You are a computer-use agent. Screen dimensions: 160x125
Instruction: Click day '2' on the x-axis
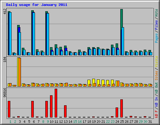point(15,122)
